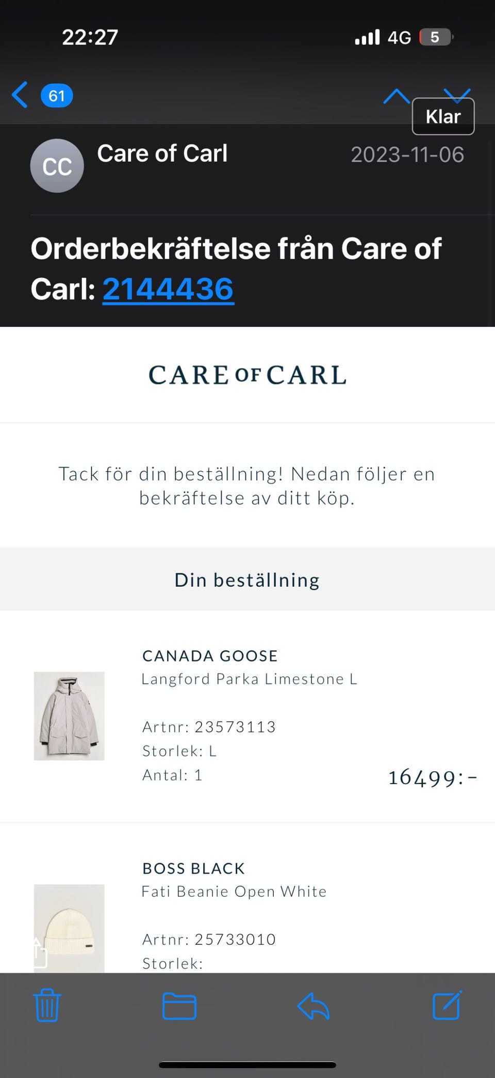Image resolution: width=495 pixels, height=1078 pixels.
Task: Move the message using the folder icon
Action: [179, 1006]
